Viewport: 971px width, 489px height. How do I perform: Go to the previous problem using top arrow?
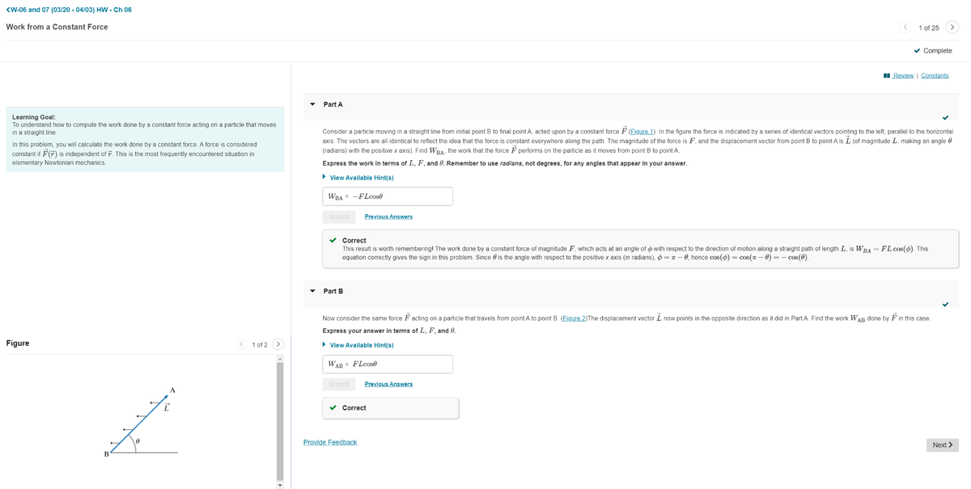[x=905, y=27]
